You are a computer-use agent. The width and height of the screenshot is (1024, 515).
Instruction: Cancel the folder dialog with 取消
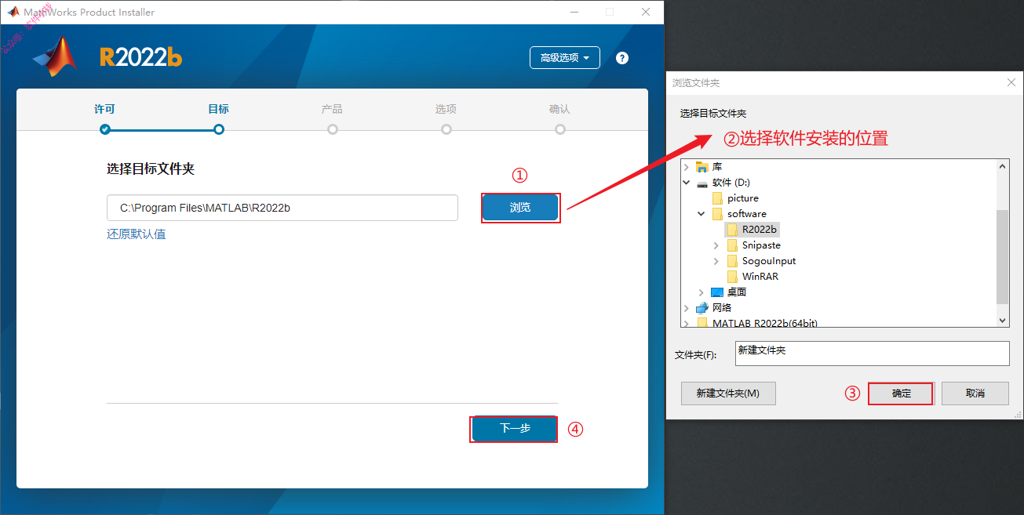pos(975,394)
